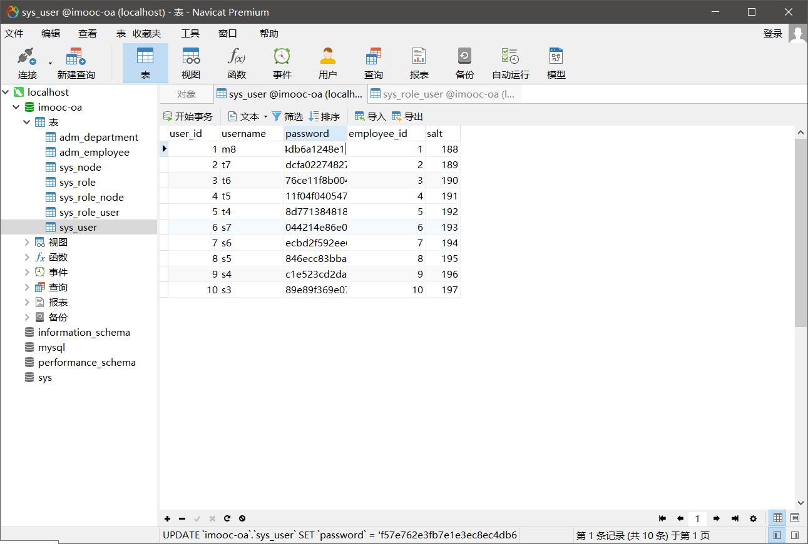808x544 pixels.
Task: Click the New Query (新建查询) icon
Action: 76,64
